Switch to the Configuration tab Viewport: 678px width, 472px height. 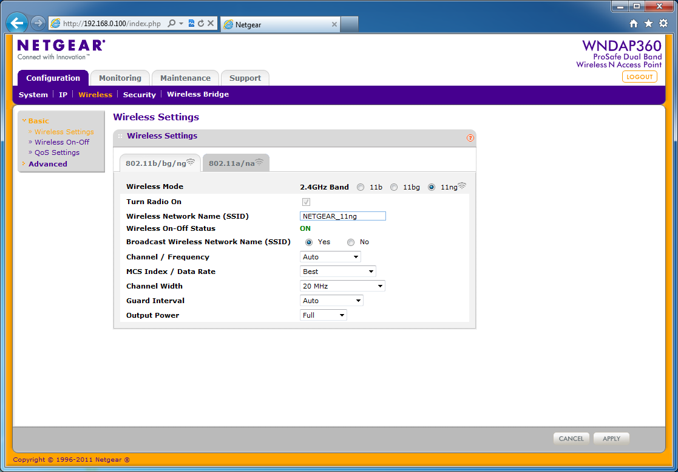[53, 78]
